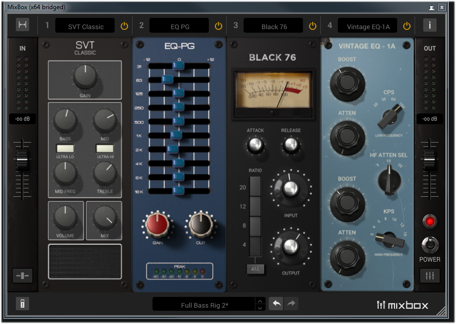This screenshot has height=324, width=456.
Task: Toggle power for slot 1 SVT Classic
Action: pos(124,26)
